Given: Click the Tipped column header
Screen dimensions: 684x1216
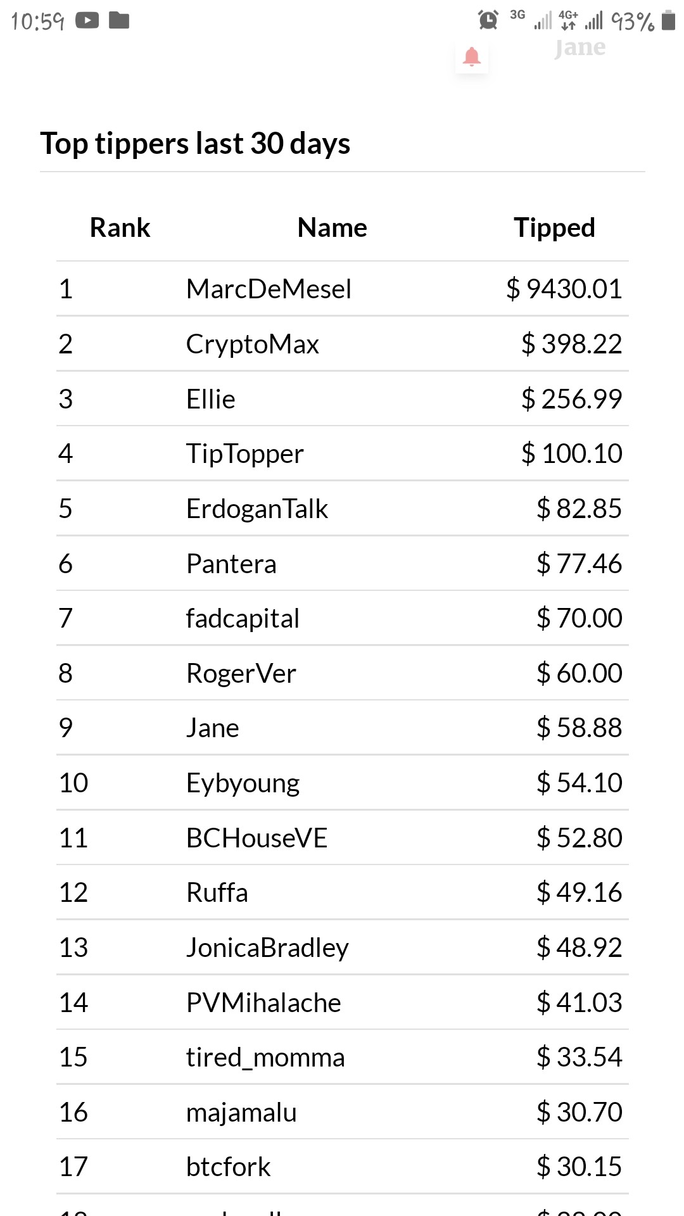Looking at the screenshot, I should tap(555, 227).
